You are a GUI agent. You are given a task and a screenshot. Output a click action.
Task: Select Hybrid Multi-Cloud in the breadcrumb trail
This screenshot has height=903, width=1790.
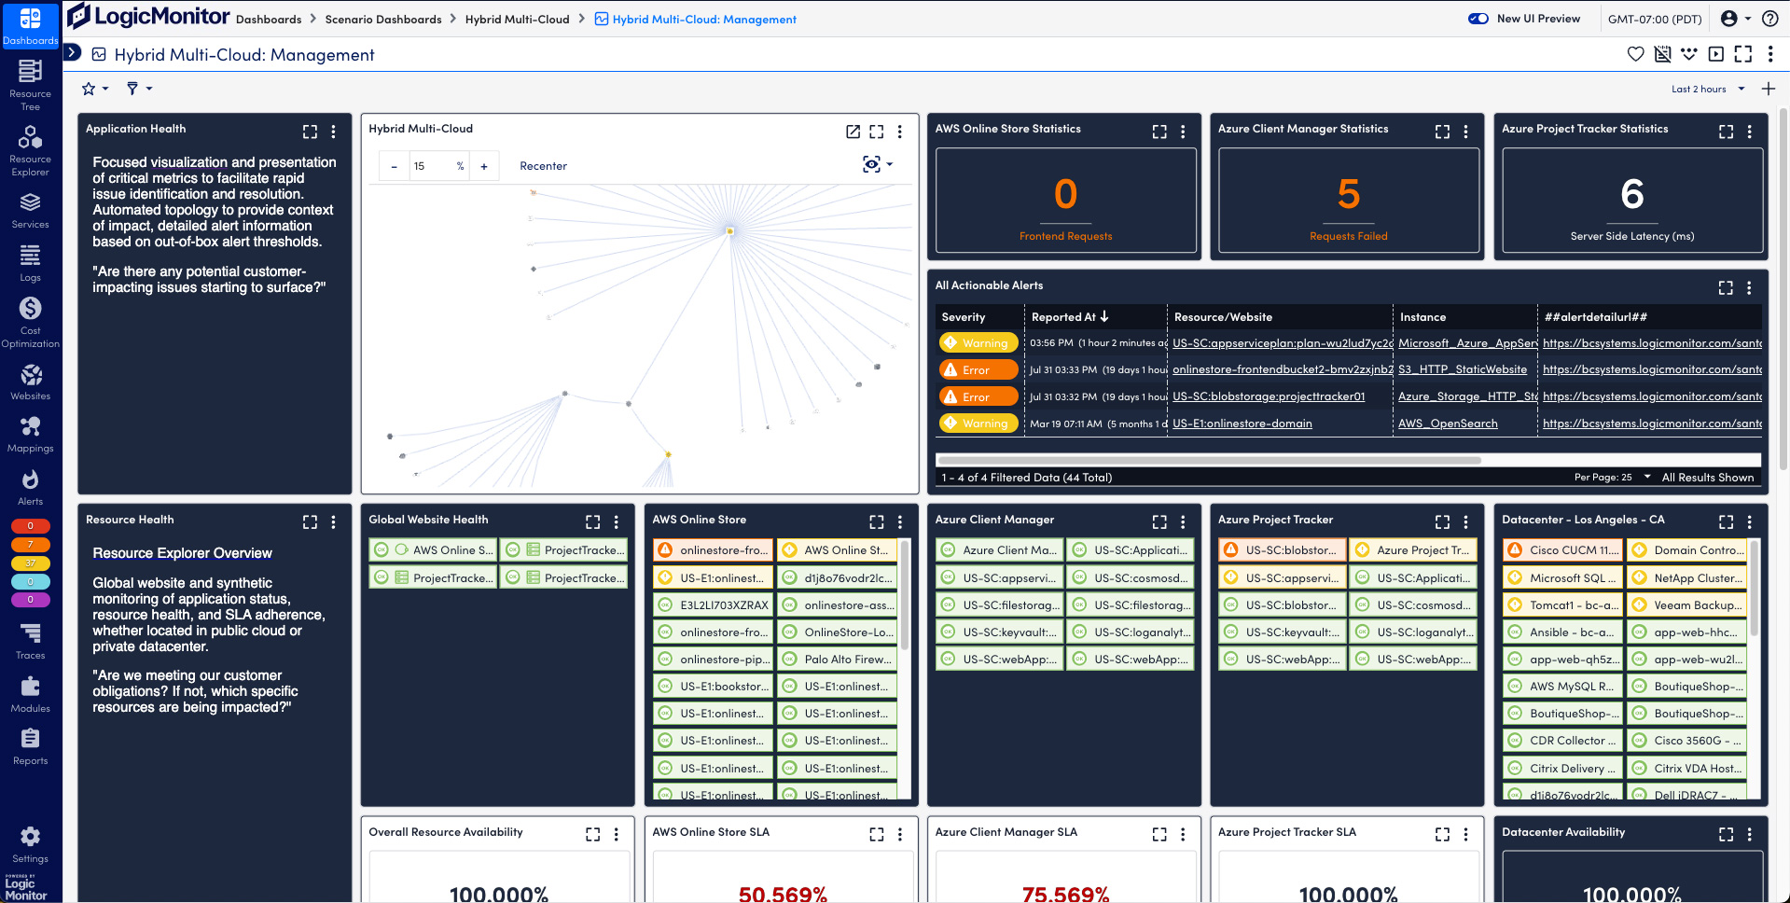coord(518,19)
